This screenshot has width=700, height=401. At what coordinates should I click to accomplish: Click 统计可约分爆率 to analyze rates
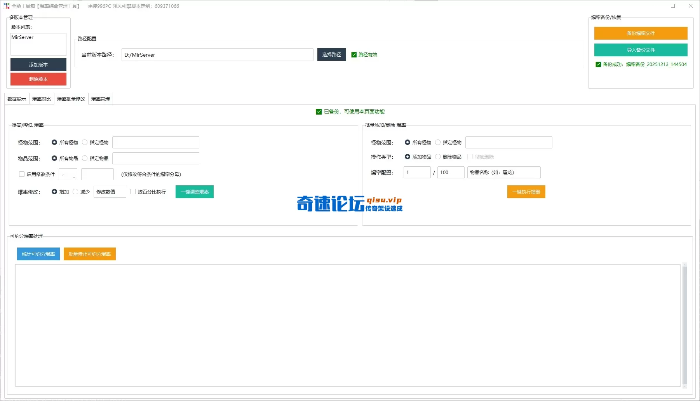pos(38,254)
